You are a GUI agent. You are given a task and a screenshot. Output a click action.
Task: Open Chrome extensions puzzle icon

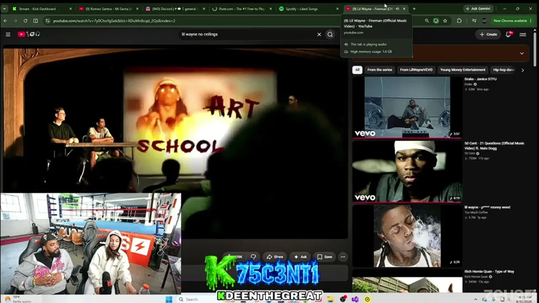click(x=459, y=21)
